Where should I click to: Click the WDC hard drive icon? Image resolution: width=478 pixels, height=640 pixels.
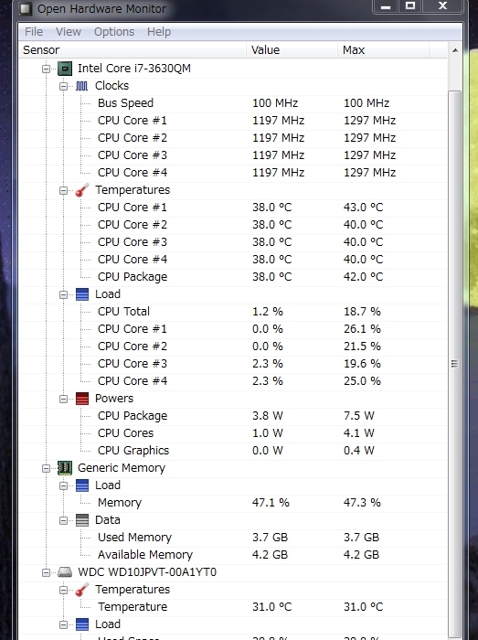point(65,572)
